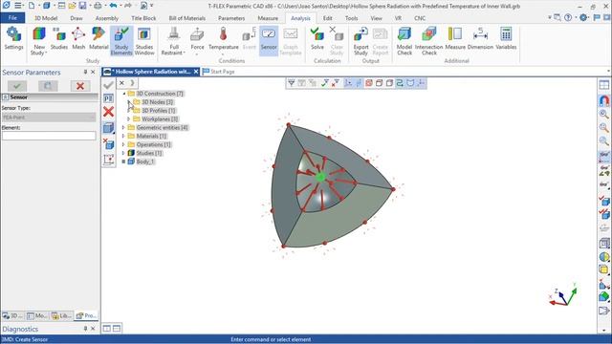Viewport: 612px width, 344px height.
Task: Switch to the Draw ribbon tab
Action: [x=76, y=18]
